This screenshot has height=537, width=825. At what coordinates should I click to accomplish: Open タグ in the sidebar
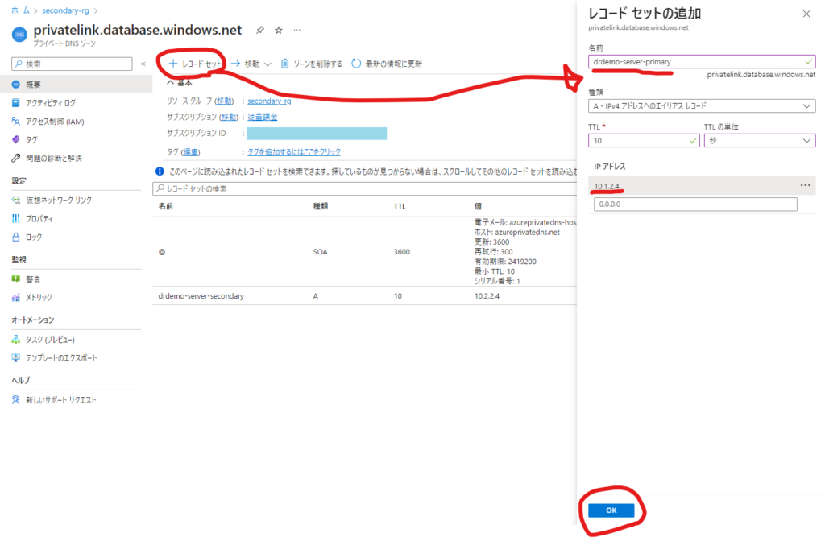pos(31,140)
